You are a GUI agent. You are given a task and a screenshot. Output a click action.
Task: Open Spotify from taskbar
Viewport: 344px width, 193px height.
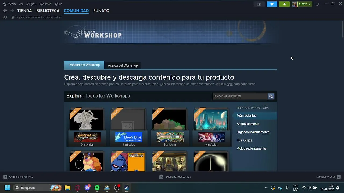97,188
